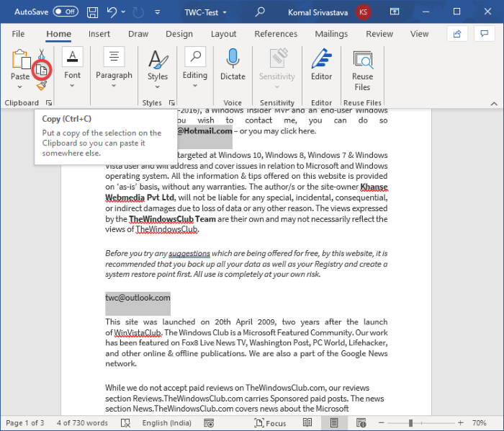The width and height of the screenshot is (504, 431).
Task: Expand the Paste options dropdown arrow
Action: coord(20,86)
